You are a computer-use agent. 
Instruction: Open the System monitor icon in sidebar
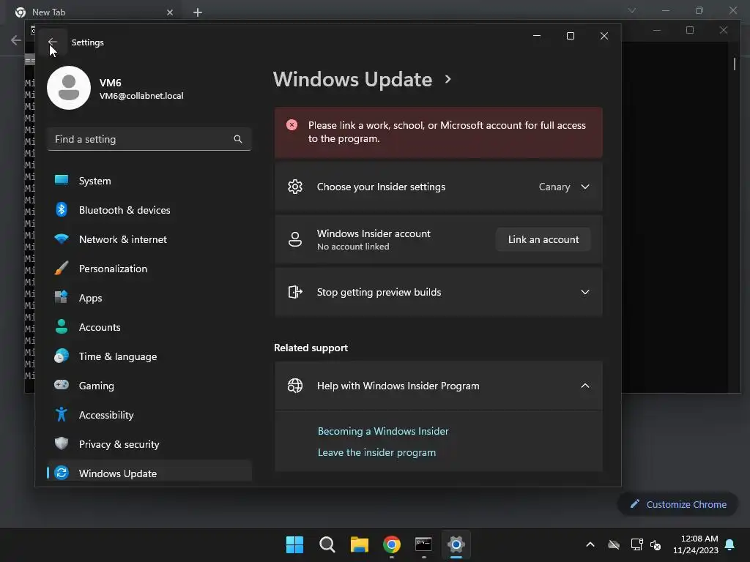click(62, 180)
